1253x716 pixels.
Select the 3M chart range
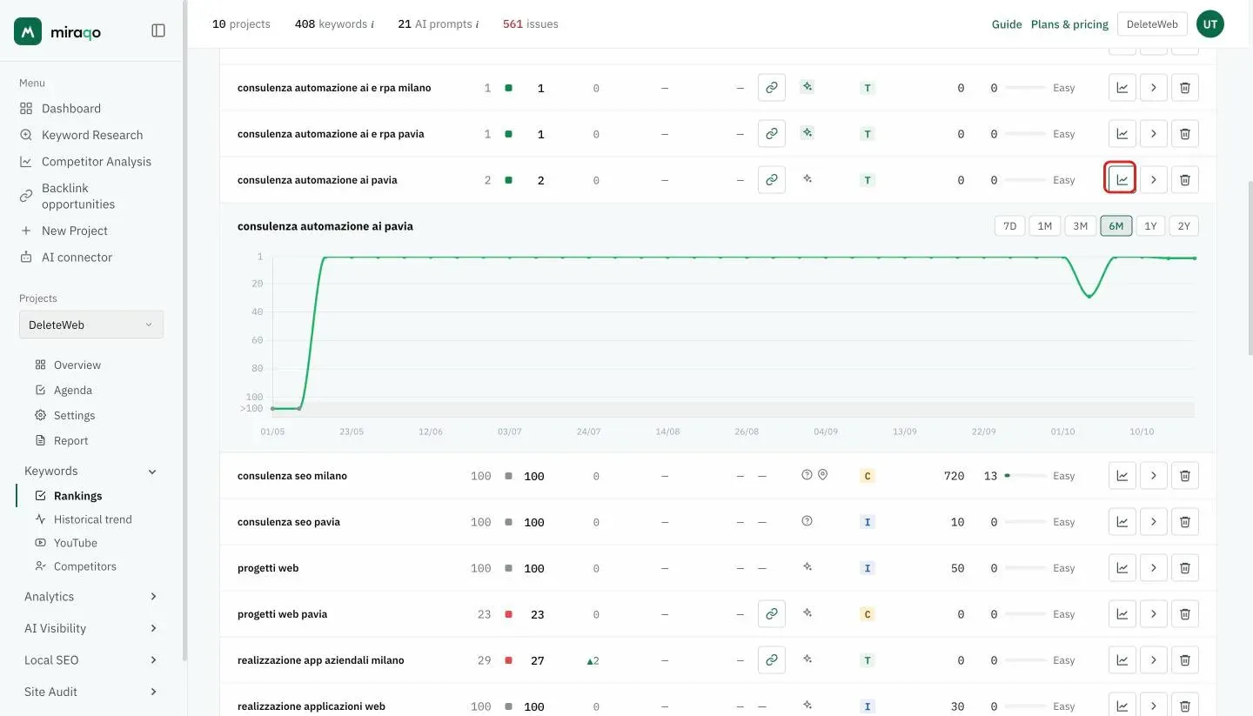point(1081,225)
